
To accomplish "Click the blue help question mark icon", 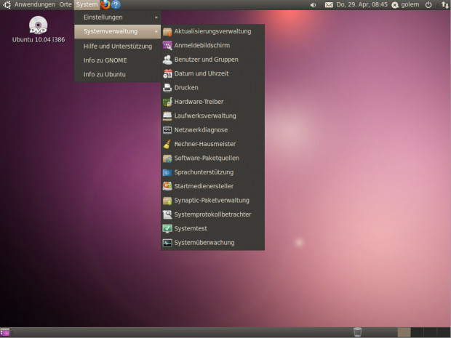I will point(116,4).
